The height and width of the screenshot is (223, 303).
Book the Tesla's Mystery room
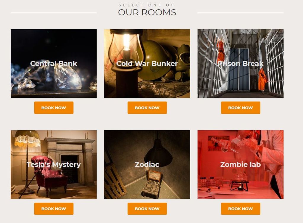54,209
